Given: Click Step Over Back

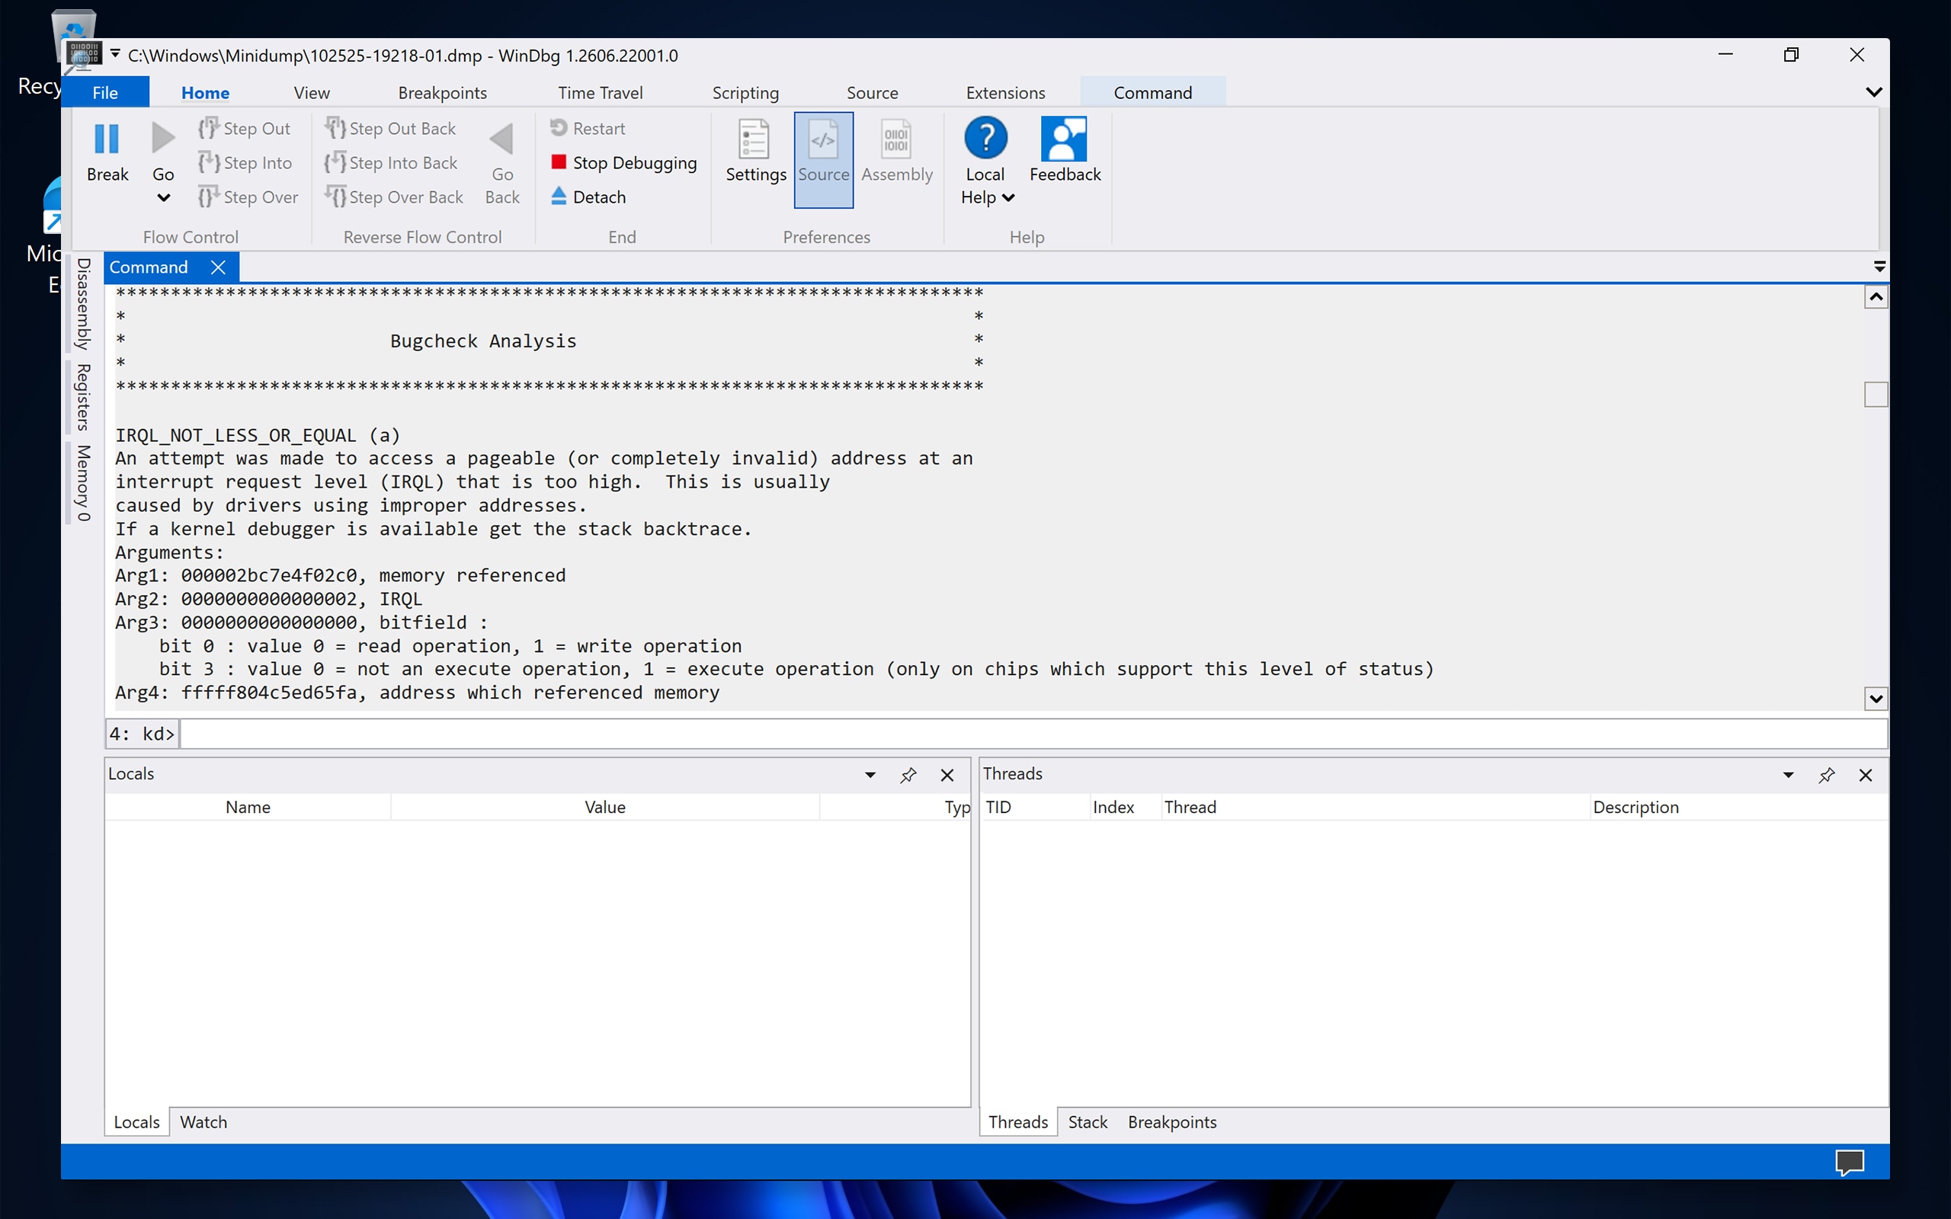Looking at the screenshot, I should [394, 197].
